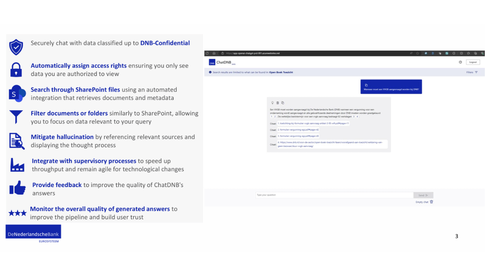
Task: Click 'Open Boek Toezicht' bold text
Action: point(281,72)
